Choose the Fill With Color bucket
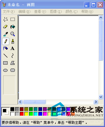Screen dimensions: 105x127 [x=13, y=27]
